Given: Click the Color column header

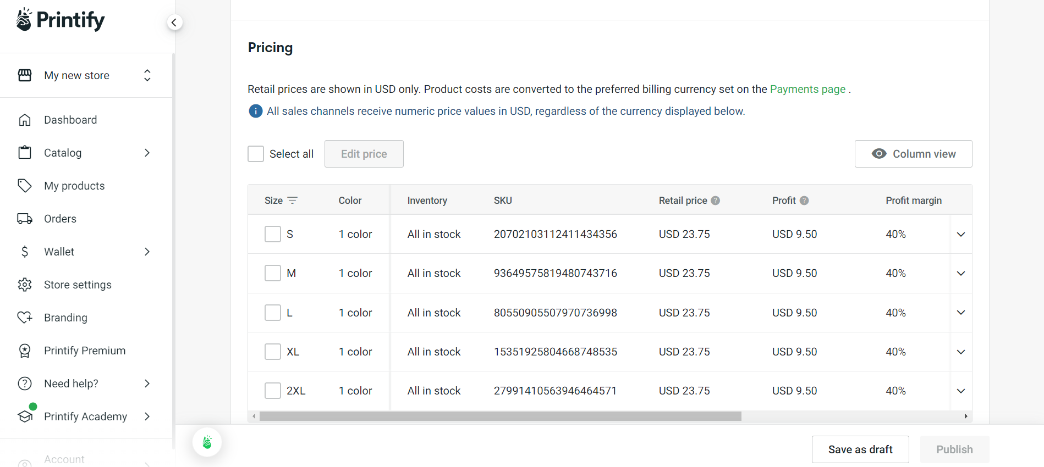Looking at the screenshot, I should [350, 201].
